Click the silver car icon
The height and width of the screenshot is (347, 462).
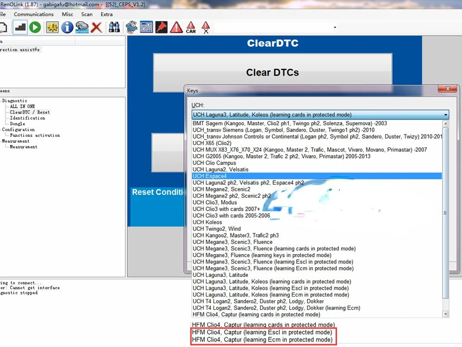click(82, 27)
